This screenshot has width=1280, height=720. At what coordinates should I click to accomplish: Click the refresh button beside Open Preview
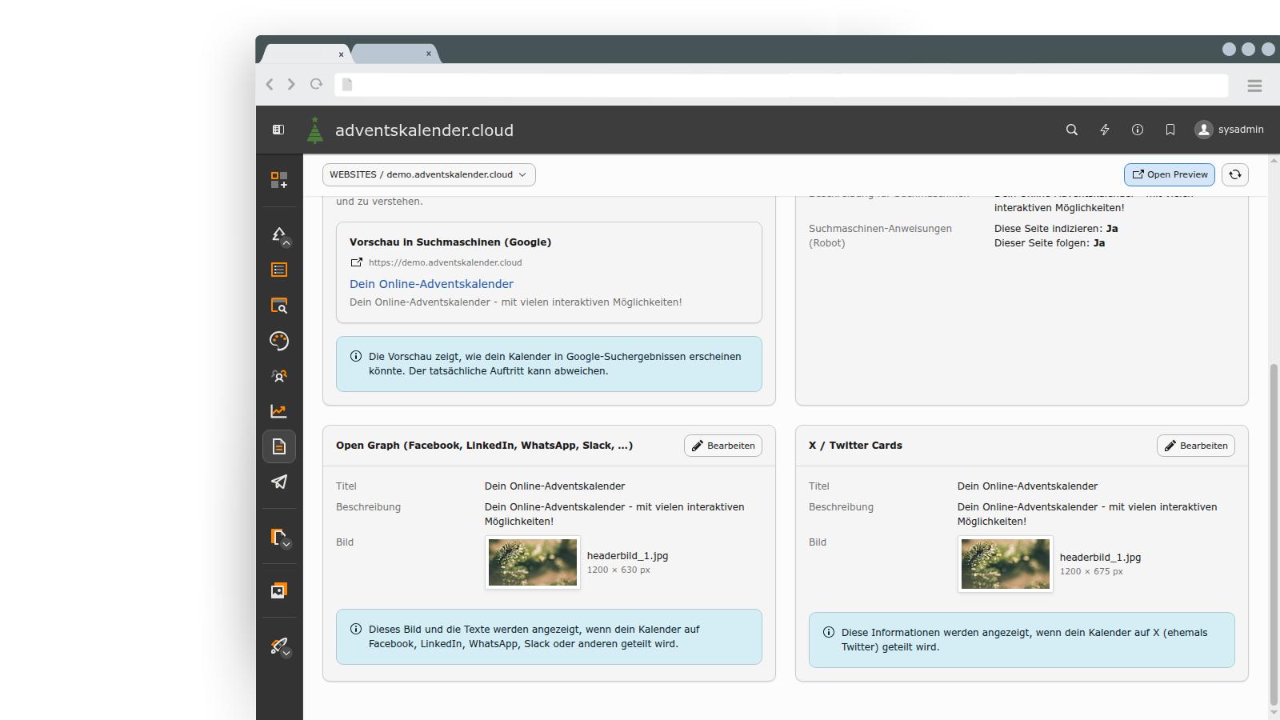point(1235,174)
